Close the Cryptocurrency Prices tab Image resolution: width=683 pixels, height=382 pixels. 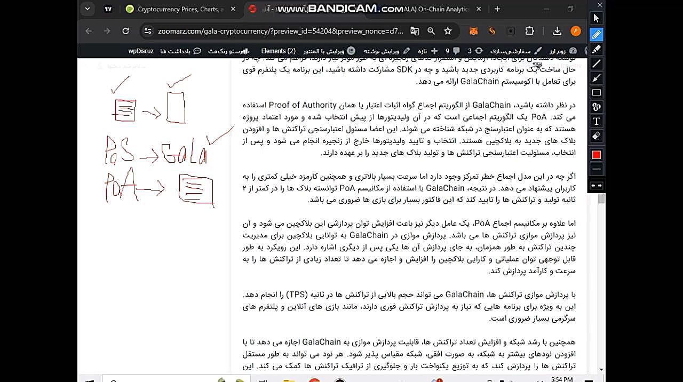click(234, 9)
